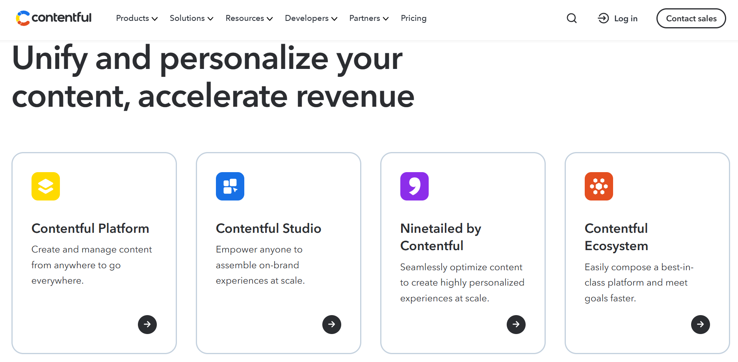Open the Contentful Studio card title
This screenshot has width=738, height=362.
click(268, 228)
